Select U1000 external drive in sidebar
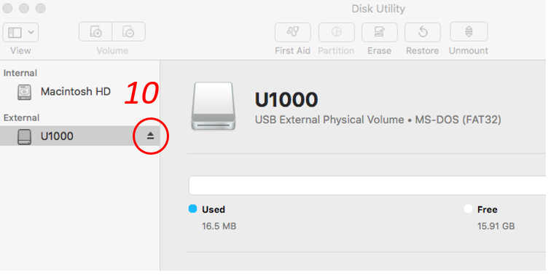The height and width of the screenshot is (278, 551). pyautogui.click(x=79, y=136)
